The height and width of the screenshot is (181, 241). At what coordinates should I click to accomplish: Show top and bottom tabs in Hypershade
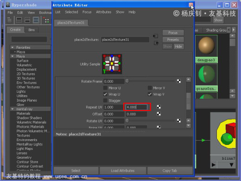[x=36, y=20]
